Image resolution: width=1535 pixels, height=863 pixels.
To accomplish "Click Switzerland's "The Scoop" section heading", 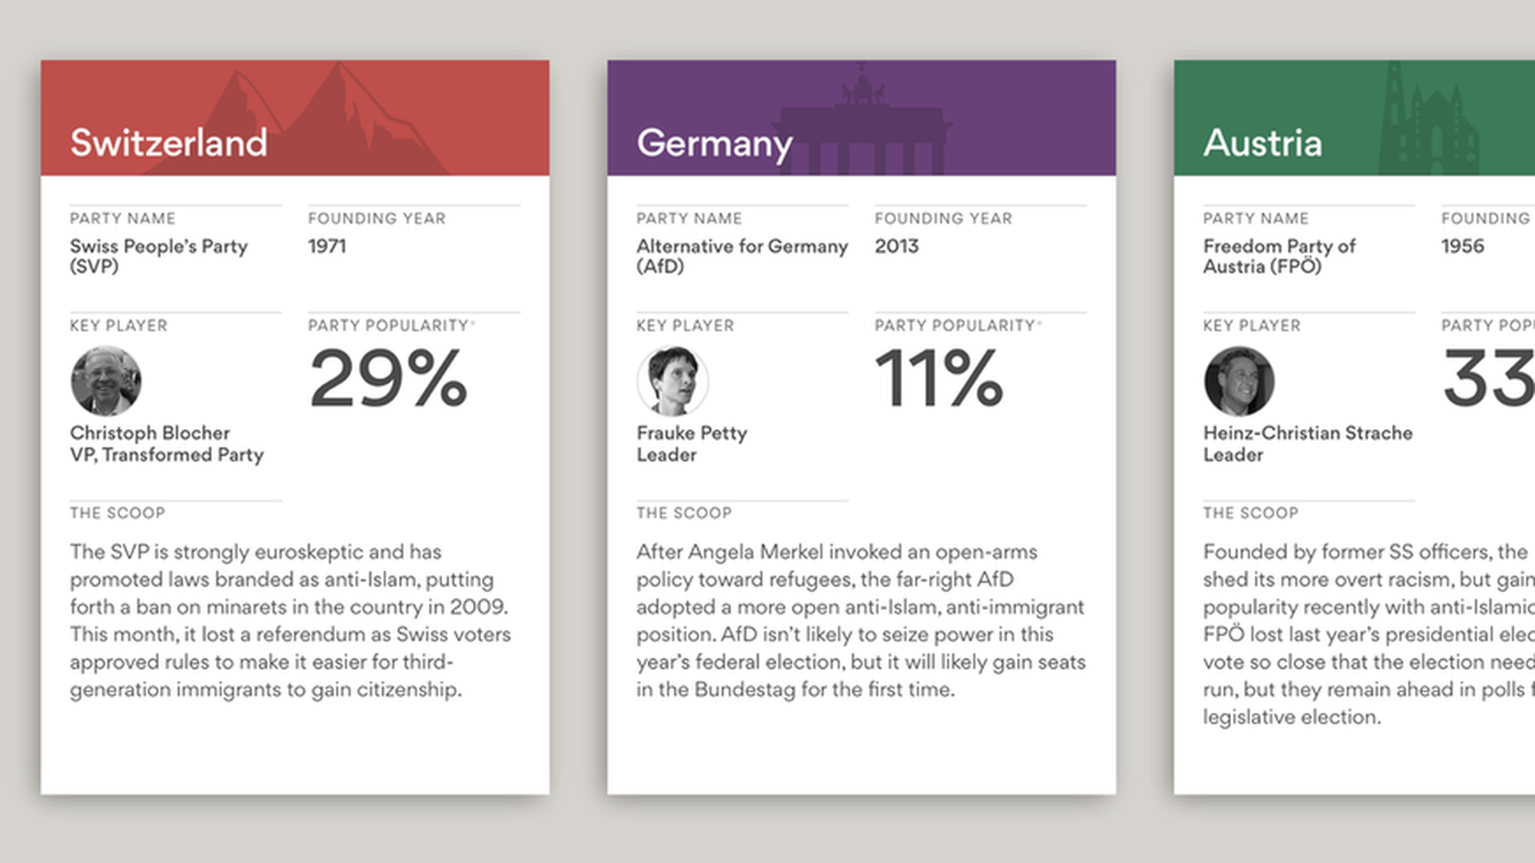I will pos(118,513).
